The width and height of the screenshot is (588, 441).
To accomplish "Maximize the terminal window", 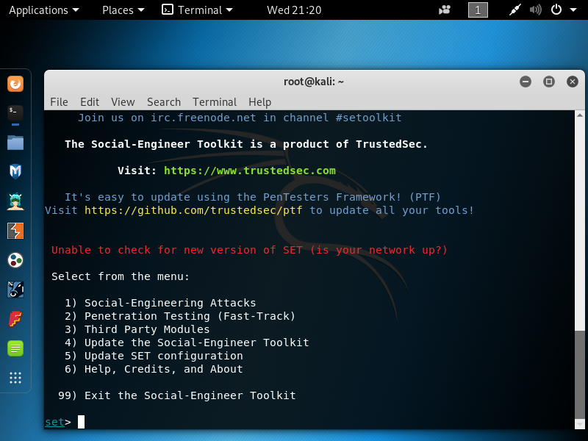I will click(x=549, y=82).
